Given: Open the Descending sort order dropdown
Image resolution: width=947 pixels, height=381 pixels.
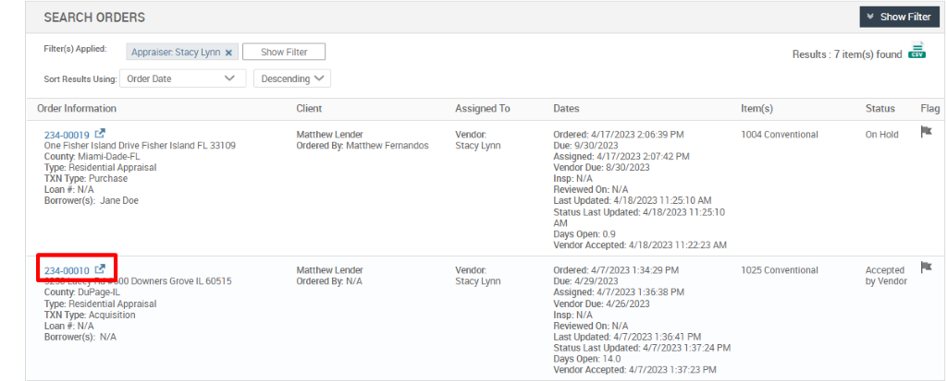Looking at the screenshot, I should point(292,78).
